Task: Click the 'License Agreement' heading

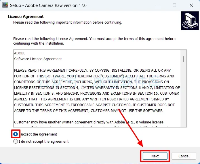Action: pos(26,17)
